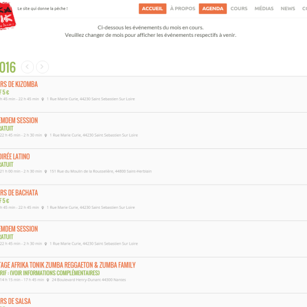This screenshot has width=307, height=307.
Task: Select the Agenda menu tab
Action: [x=212, y=9]
